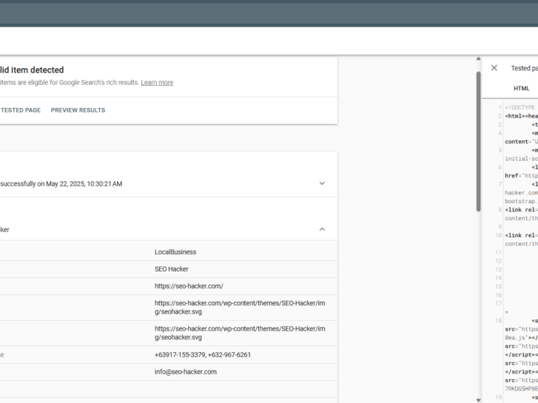The image size is (538, 403).
Task: Click the TESTED PAGE button
Action: pos(21,110)
